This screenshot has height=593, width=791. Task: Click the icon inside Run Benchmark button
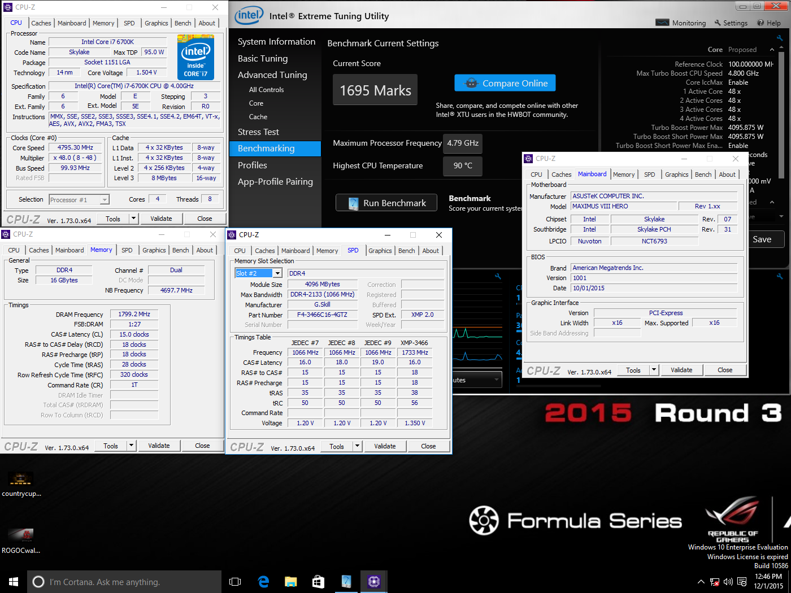pos(354,203)
